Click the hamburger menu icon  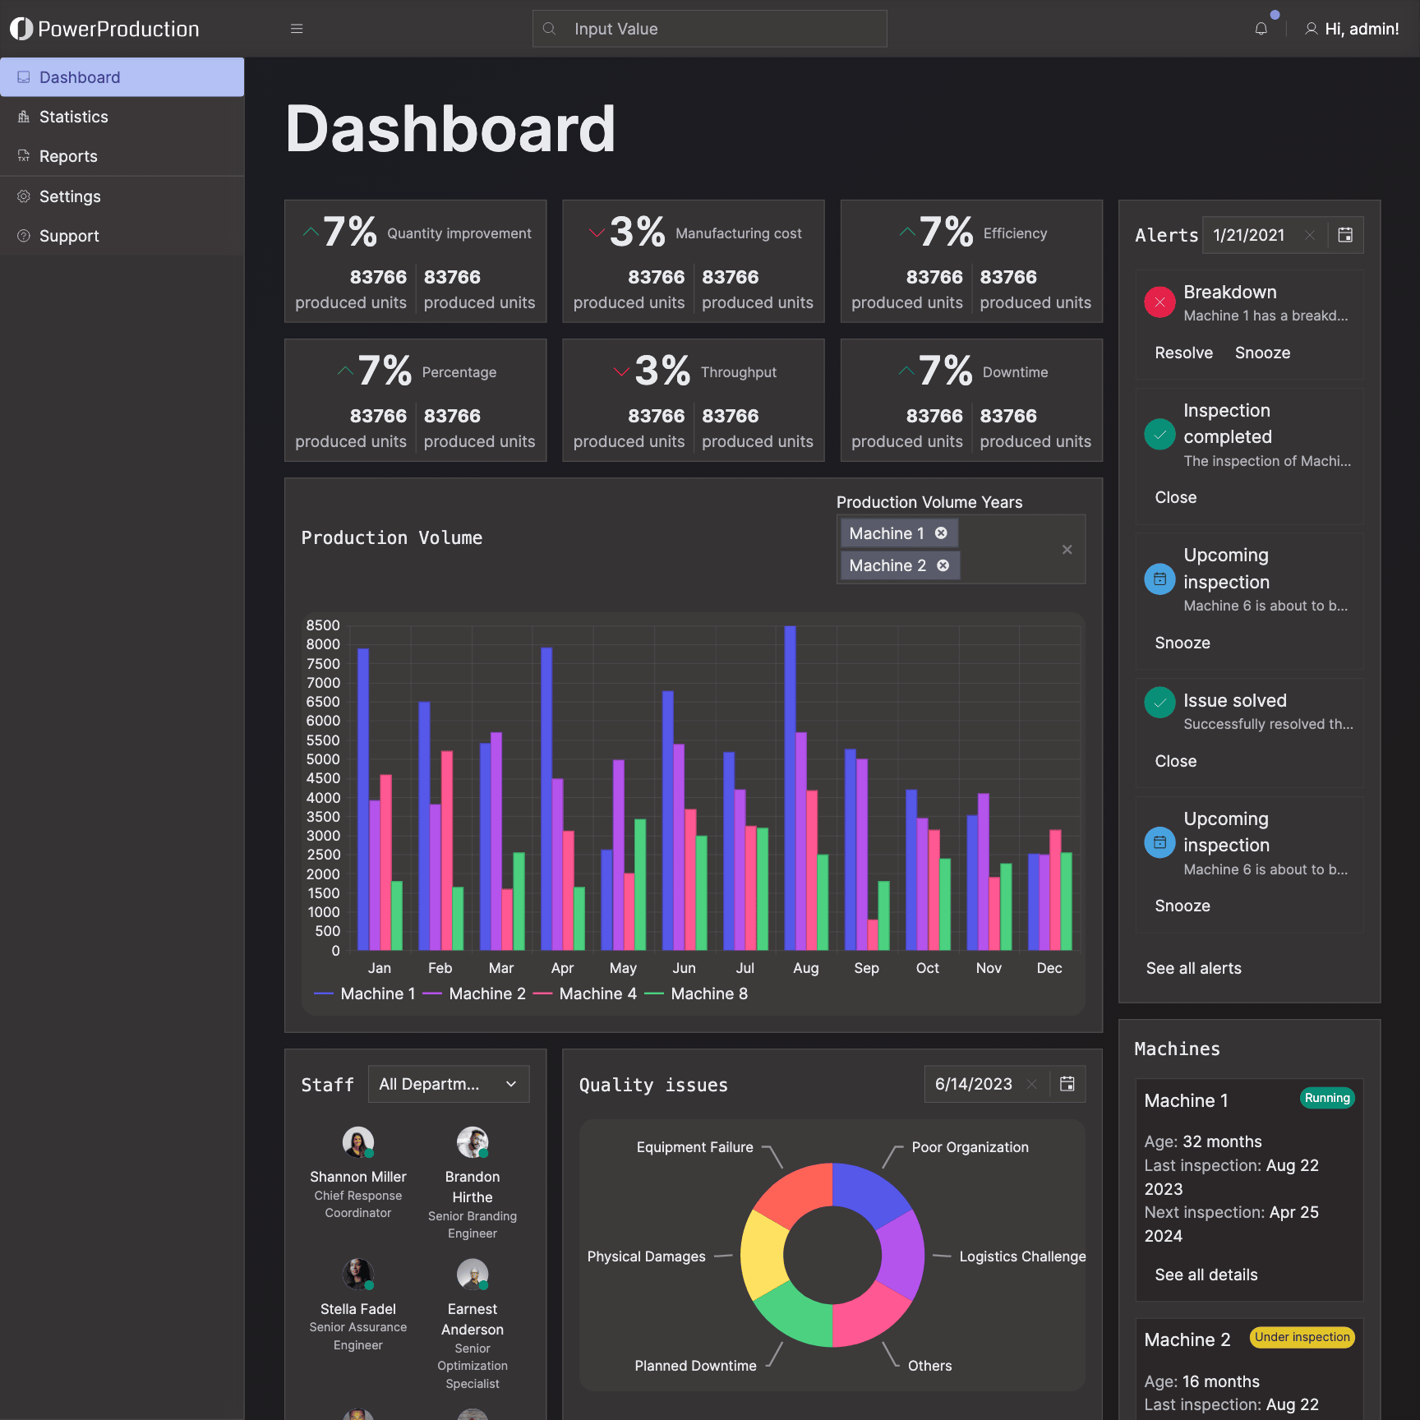coord(297,29)
